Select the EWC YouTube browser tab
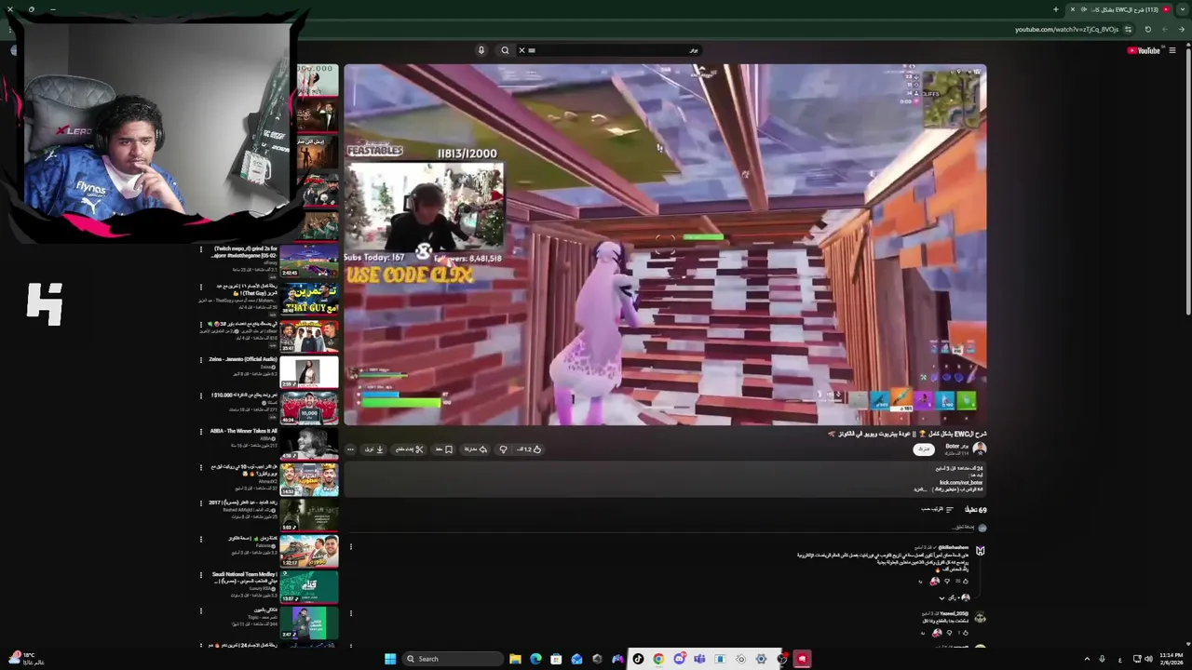The height and width of the screenshot is (670, 1192). (1118, 9)
